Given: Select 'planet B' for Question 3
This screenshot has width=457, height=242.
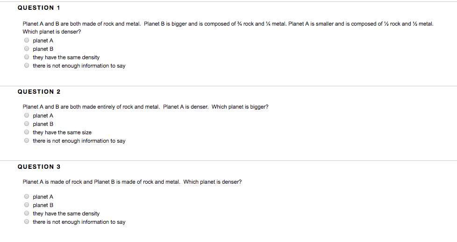Looking at the screenshot, I should coord(27,205).
